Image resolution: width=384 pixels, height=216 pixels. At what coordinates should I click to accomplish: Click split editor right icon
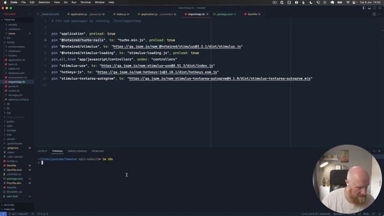coord(374,14)
